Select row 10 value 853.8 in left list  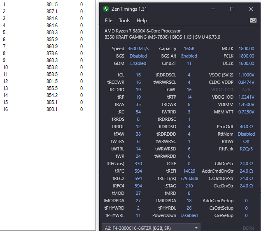(x=52, y=67)
